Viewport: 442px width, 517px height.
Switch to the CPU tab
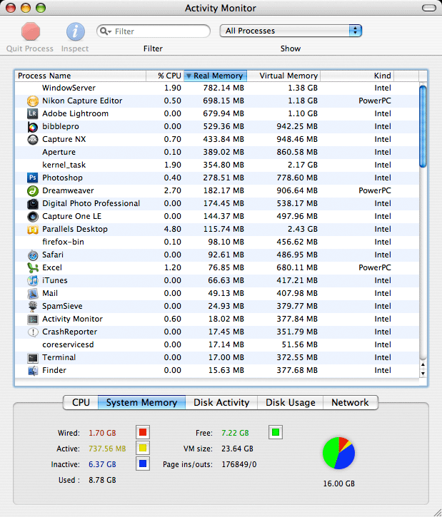pyautogui.click(x=81, y=403)
